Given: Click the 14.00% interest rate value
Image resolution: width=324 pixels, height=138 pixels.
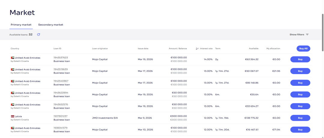Looking at the screenshot, I should click(208, 59).
